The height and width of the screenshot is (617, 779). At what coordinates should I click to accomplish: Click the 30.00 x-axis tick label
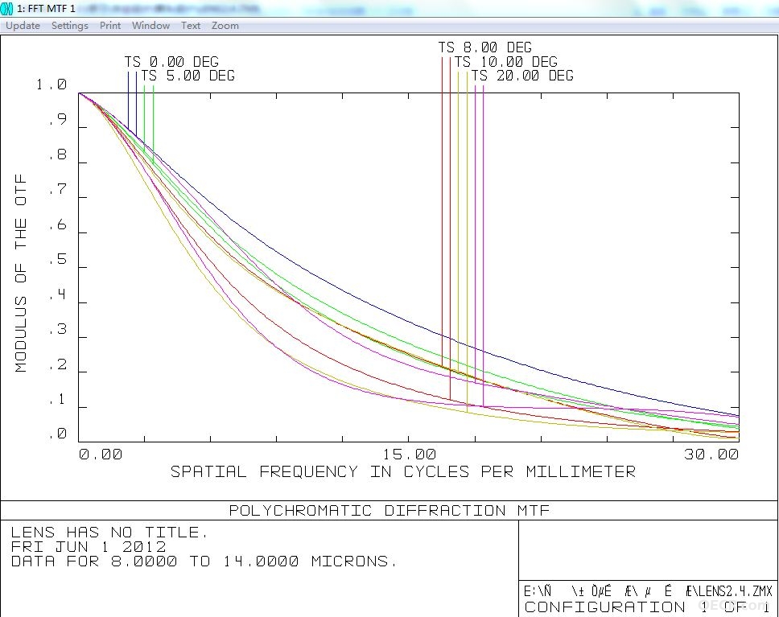(x=711, y=454)
